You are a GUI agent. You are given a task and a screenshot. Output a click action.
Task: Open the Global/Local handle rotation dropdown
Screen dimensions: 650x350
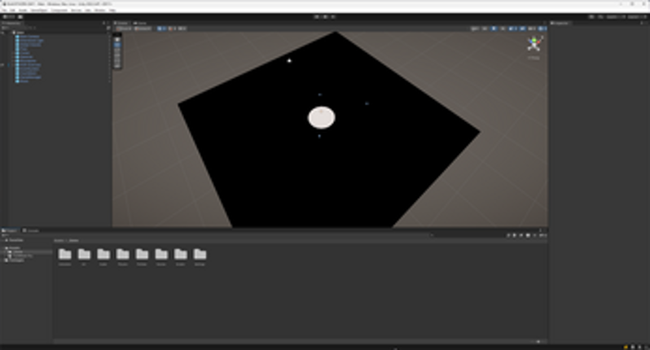pos(143,28)
